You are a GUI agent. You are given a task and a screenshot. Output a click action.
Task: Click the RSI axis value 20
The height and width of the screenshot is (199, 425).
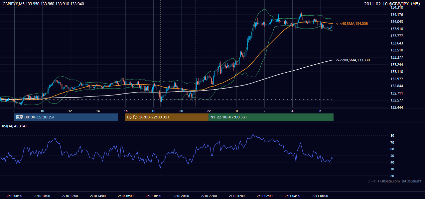[392, 176]
